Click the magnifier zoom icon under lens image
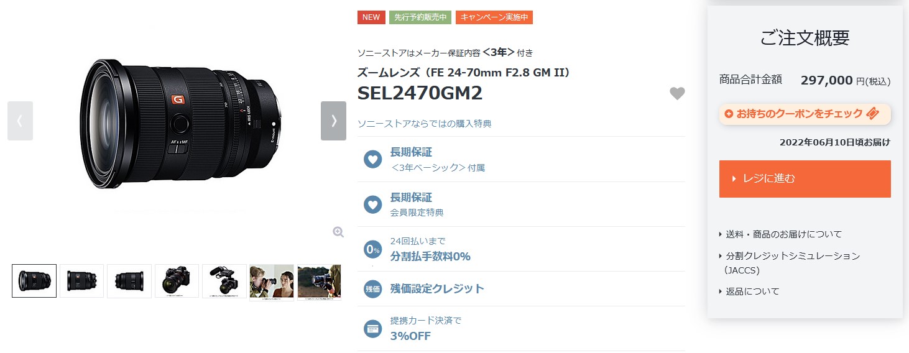This screenshot has width=909, height=353. click(338, 232)
